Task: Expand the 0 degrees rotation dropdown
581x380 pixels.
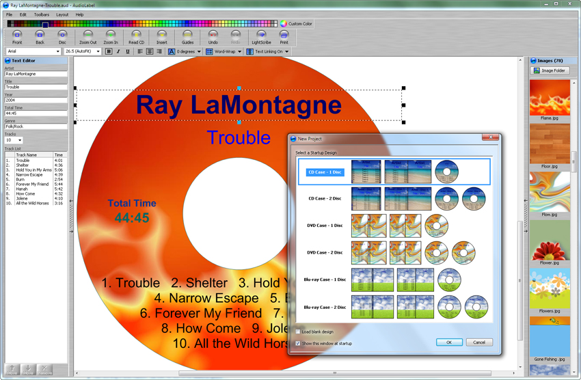Action: [x=185, y=51]
